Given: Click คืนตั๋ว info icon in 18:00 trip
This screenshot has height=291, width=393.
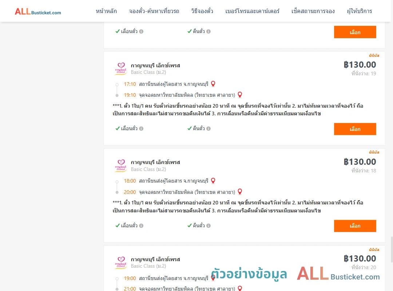Looking at the screenshot, I should [x=209, y=226].
